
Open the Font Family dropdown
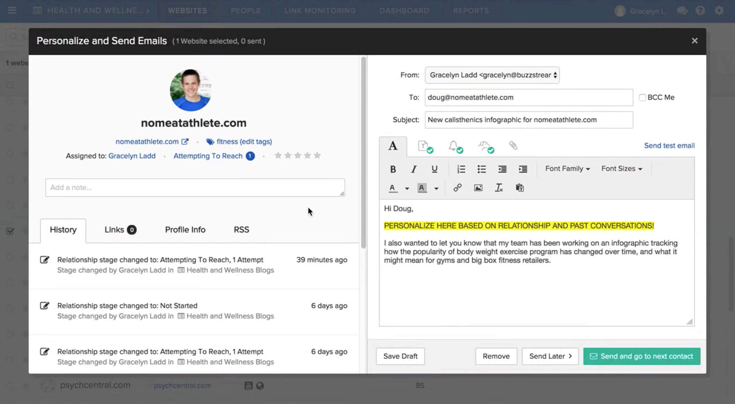[x=568, y=169]
